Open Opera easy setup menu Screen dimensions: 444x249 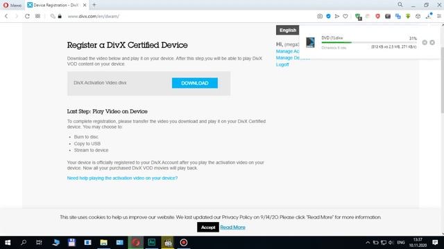pyautogui.click(x=439, y=17)
